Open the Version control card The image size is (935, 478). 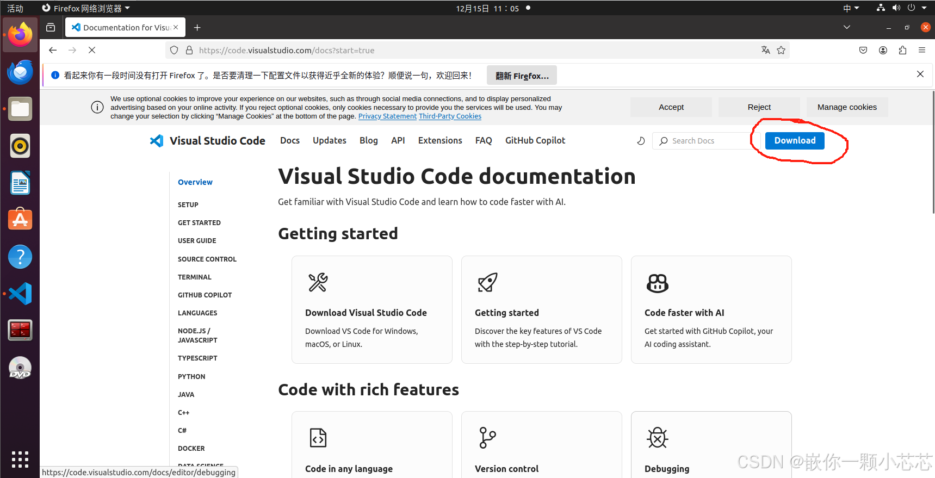click(x=542, y=445)
